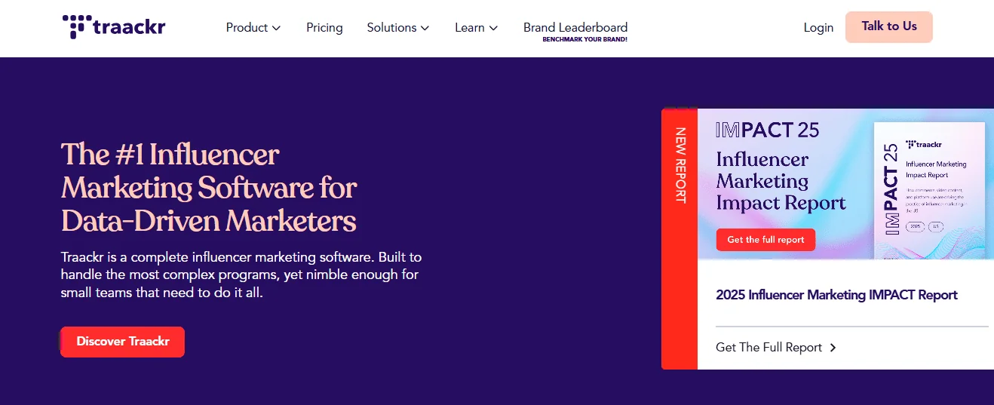This screenshot has width=994, height=405.
Task: Click the #1 Influencer Marketing Software headline
Action: click(209, 187)
